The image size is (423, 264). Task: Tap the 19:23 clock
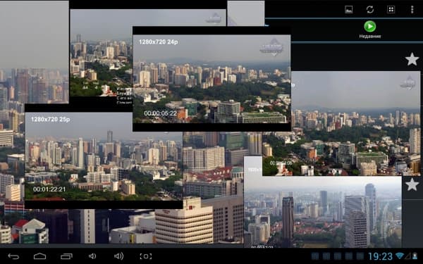(x=380, y=256)
